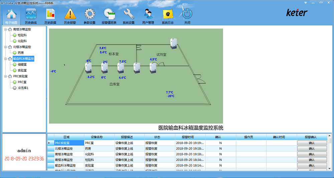Click the 关闭 power icon
The height and width of the screenshot is (178, 334).
187,14
